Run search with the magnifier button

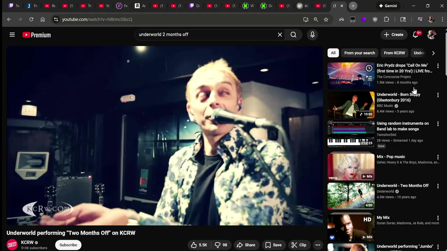(x=293, y=35)
